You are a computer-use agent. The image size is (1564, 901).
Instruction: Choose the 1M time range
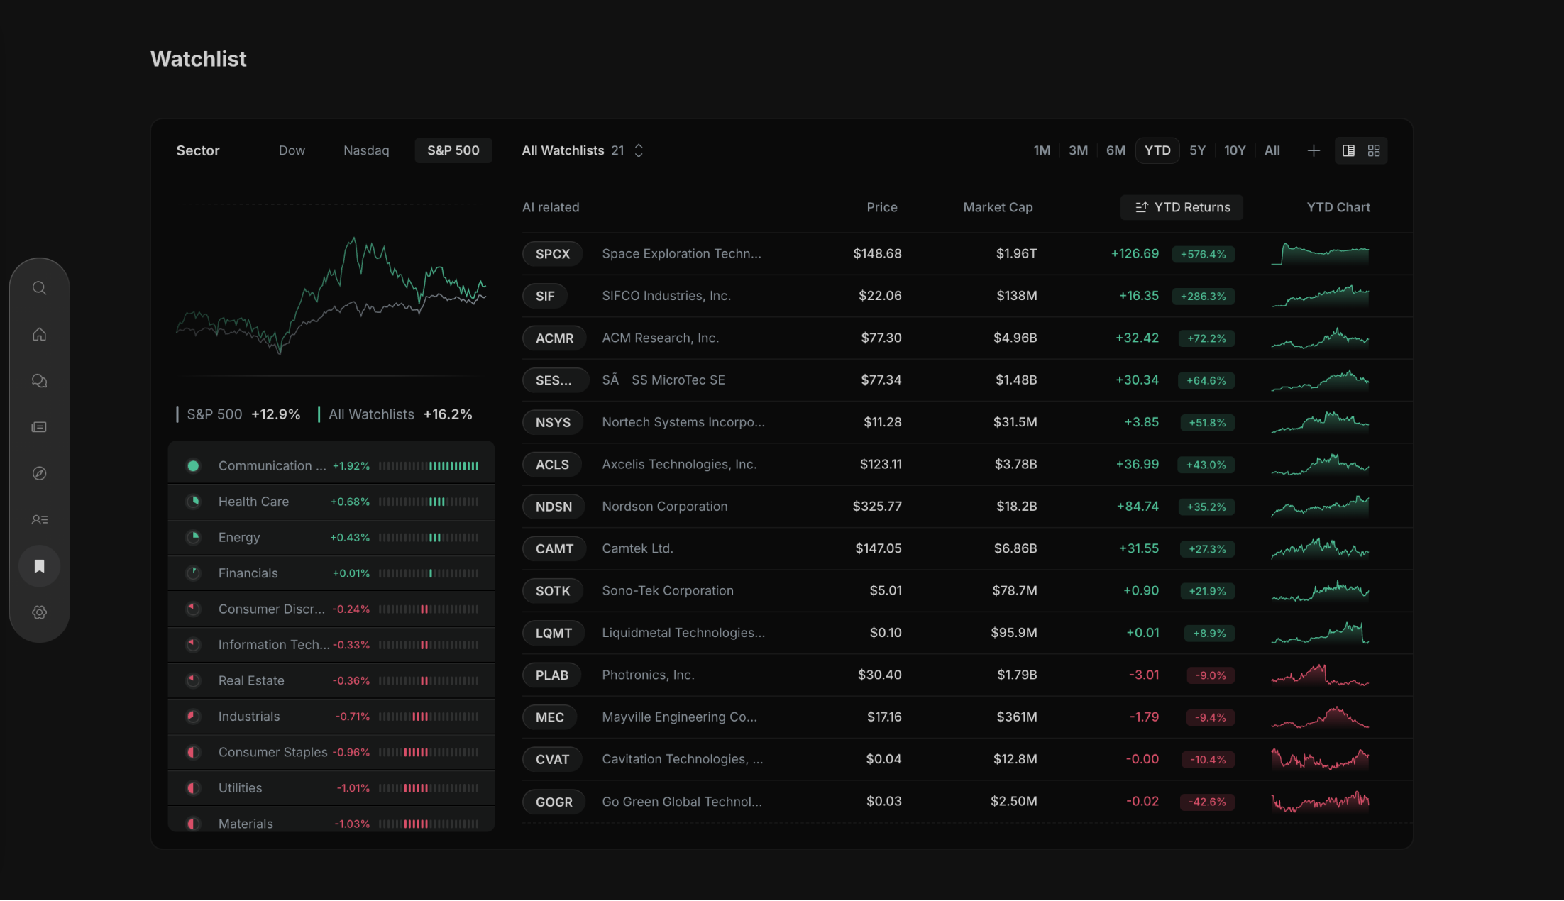click(1042, 150)
